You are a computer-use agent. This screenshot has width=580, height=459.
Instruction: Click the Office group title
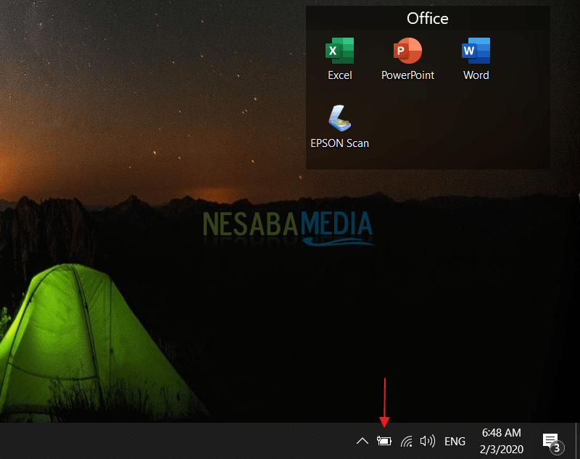click(x=428, y=18)
